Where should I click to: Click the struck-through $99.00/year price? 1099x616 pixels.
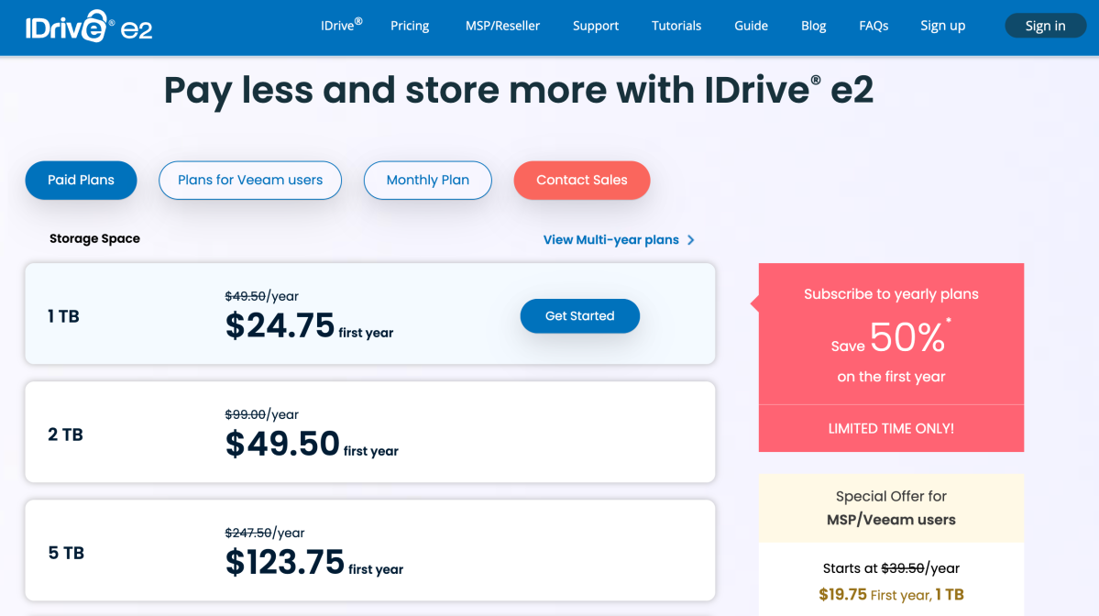pyautogui.click(x=261, y=414)
